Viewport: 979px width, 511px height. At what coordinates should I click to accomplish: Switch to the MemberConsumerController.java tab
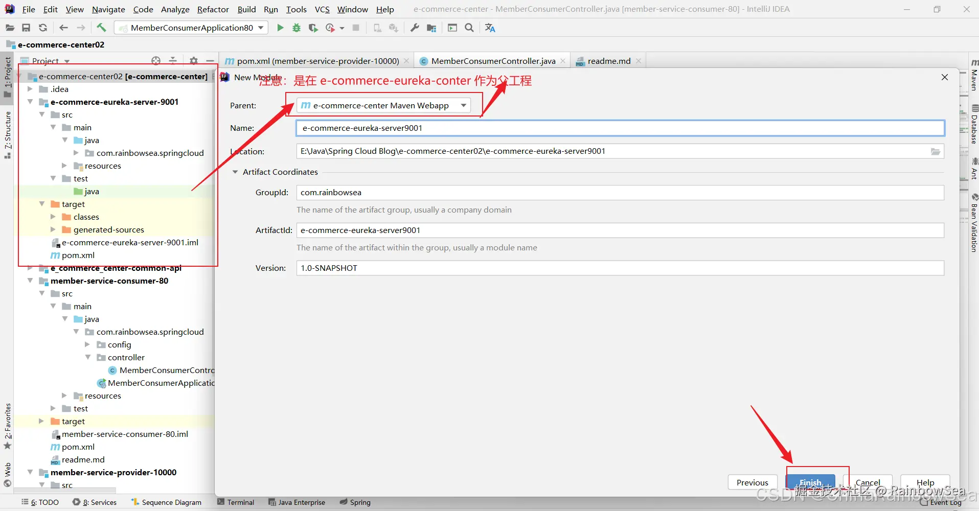[493, 61]
